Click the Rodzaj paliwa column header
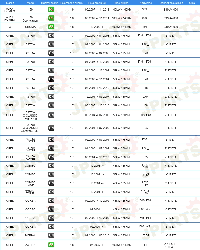Viewport: 200px width, 250px height. coord(50,3)
